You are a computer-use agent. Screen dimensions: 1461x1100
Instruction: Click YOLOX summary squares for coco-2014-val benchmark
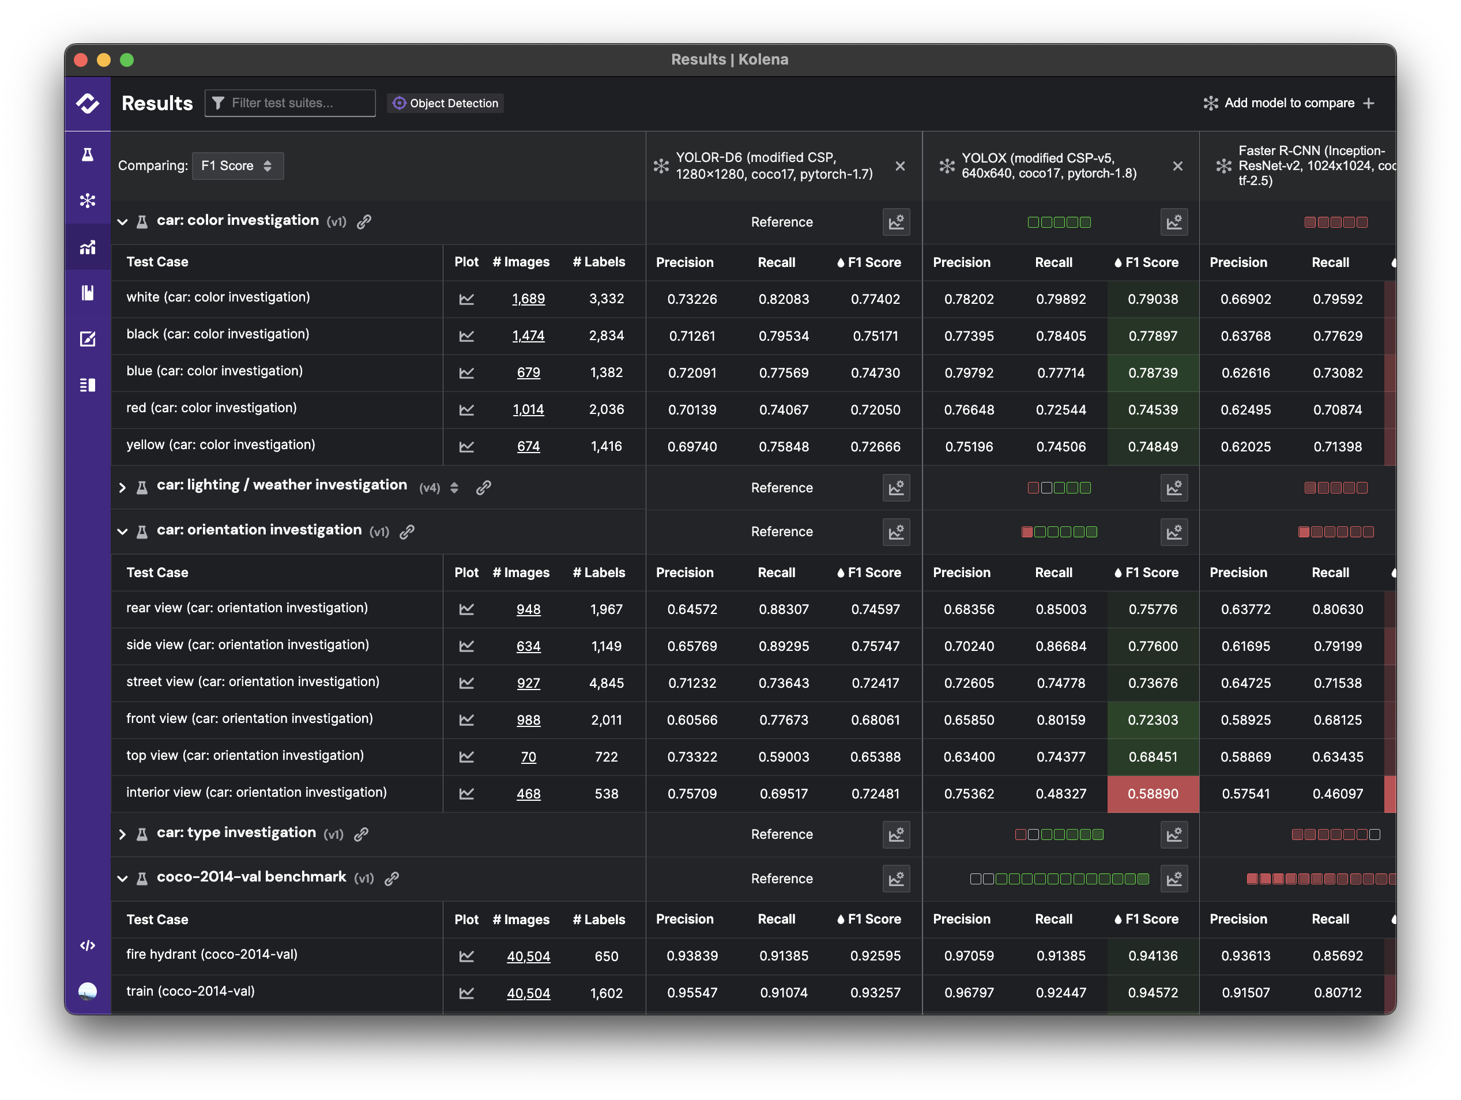[1059, 879]
